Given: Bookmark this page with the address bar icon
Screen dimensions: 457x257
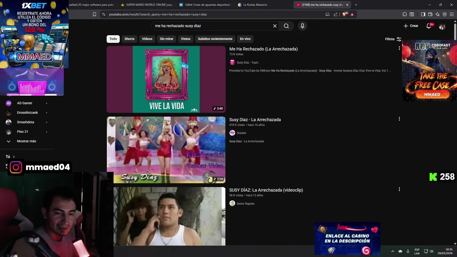Looking at the screenshot, I should point(94,14).
